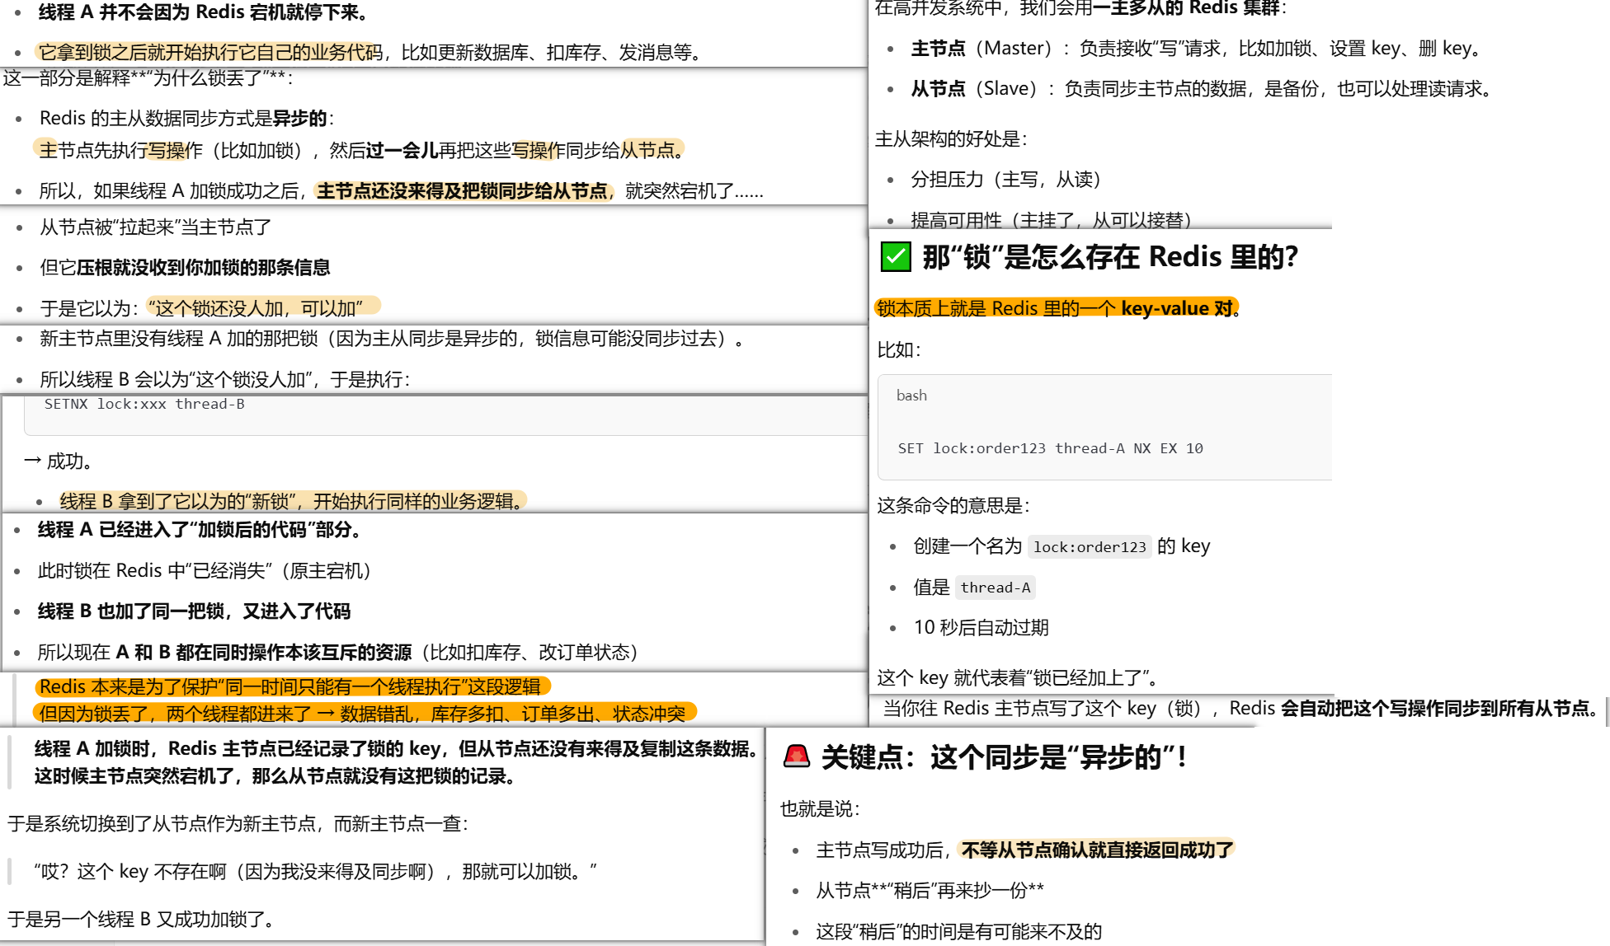Click highlighted text "锁本质上就是 Redis 里的一个 key-value 对"
The width and height of the screenshot is (1610, 946).
(1055, 308)
